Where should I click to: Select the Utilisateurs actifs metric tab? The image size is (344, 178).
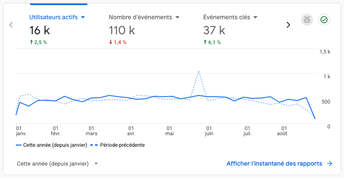click(x=57, y=30)
